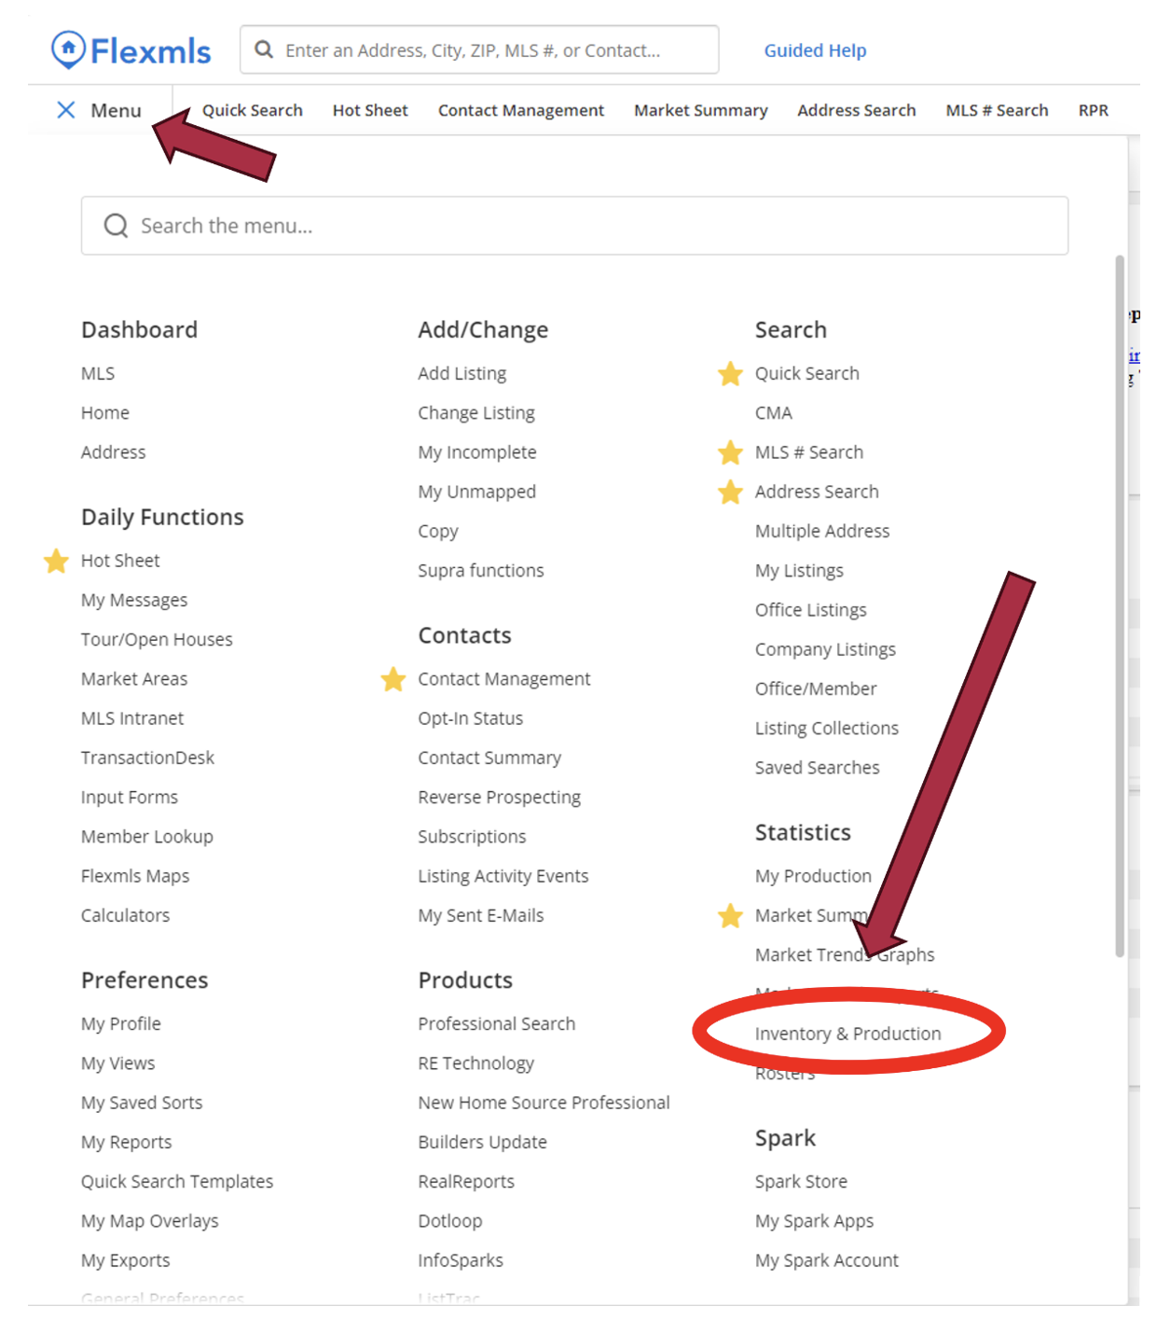Open Inventory & Production under Statistics
The width and height of the screenshot is (1171, 1334).
click(847, 1034)
